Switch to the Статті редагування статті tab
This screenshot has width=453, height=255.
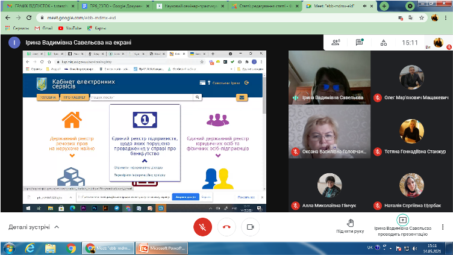[265, 6]
